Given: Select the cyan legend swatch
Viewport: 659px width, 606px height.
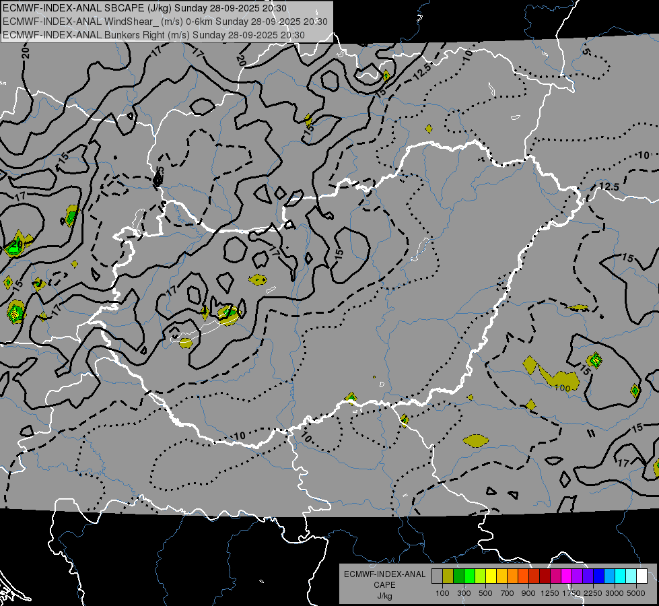Looking at the screenshot, I should [x=621, y=576].
